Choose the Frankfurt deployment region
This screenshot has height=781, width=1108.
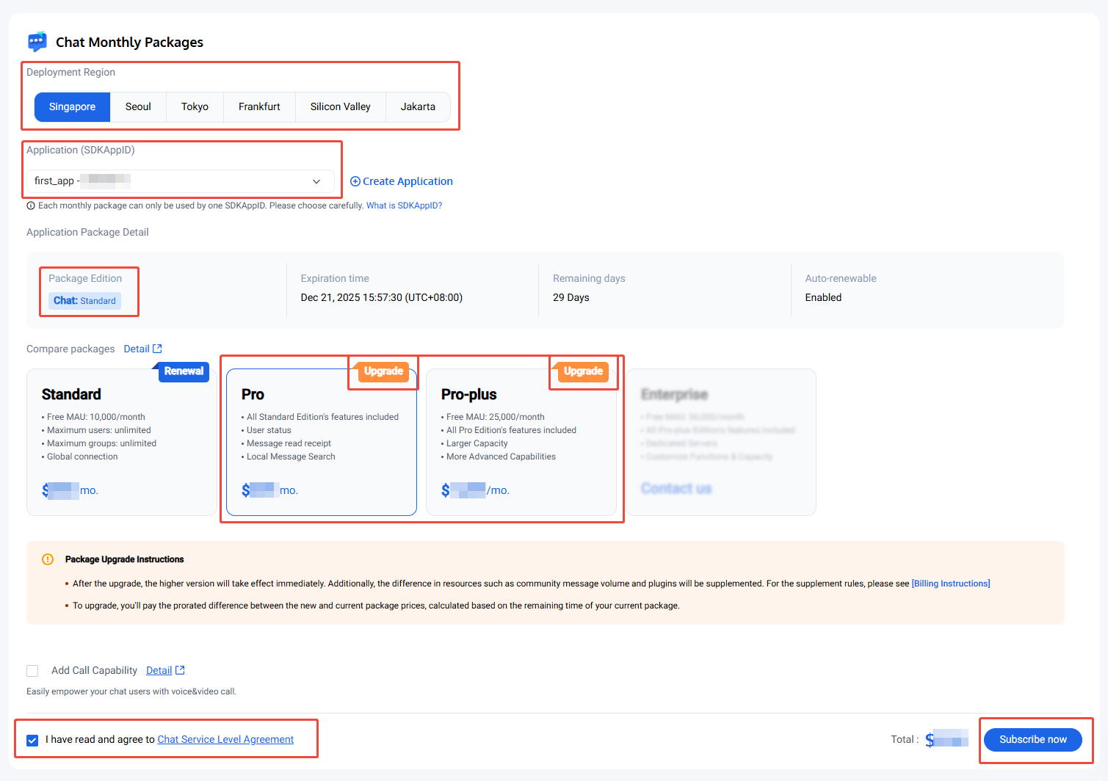pyautogui.click(x=259, y=107)
